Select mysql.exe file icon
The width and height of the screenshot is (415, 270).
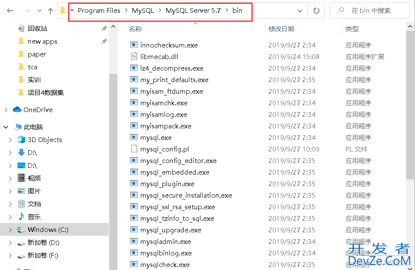[134, 137]
